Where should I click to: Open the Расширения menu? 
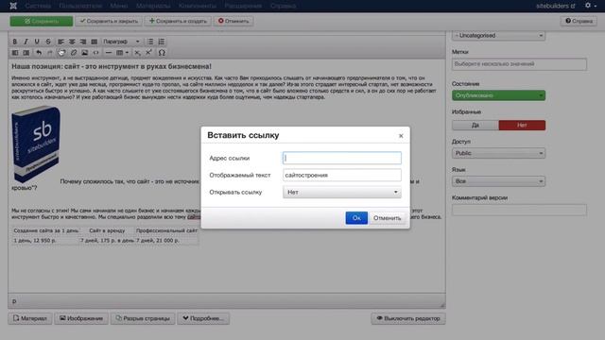click(243, 6)
